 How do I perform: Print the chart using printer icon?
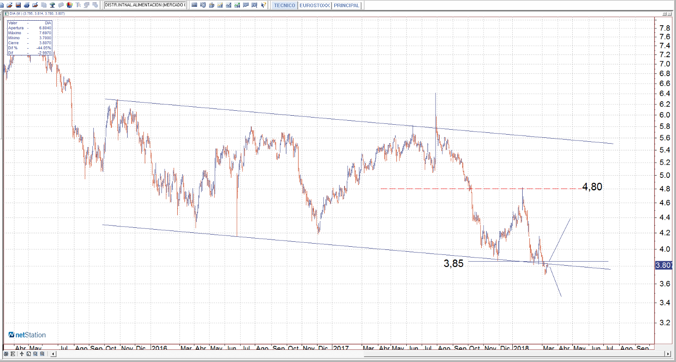27,5
